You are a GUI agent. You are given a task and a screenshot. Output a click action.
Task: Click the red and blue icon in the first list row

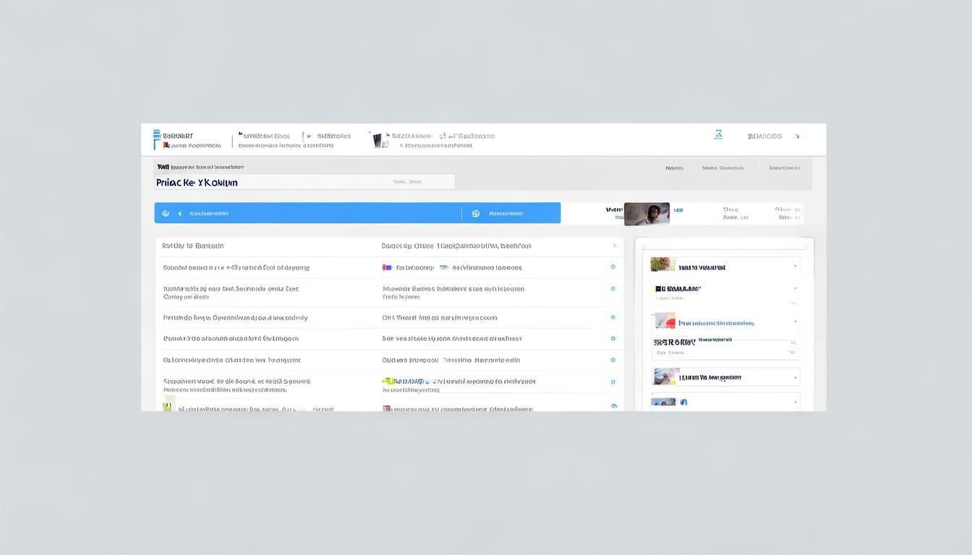point(388,267)
